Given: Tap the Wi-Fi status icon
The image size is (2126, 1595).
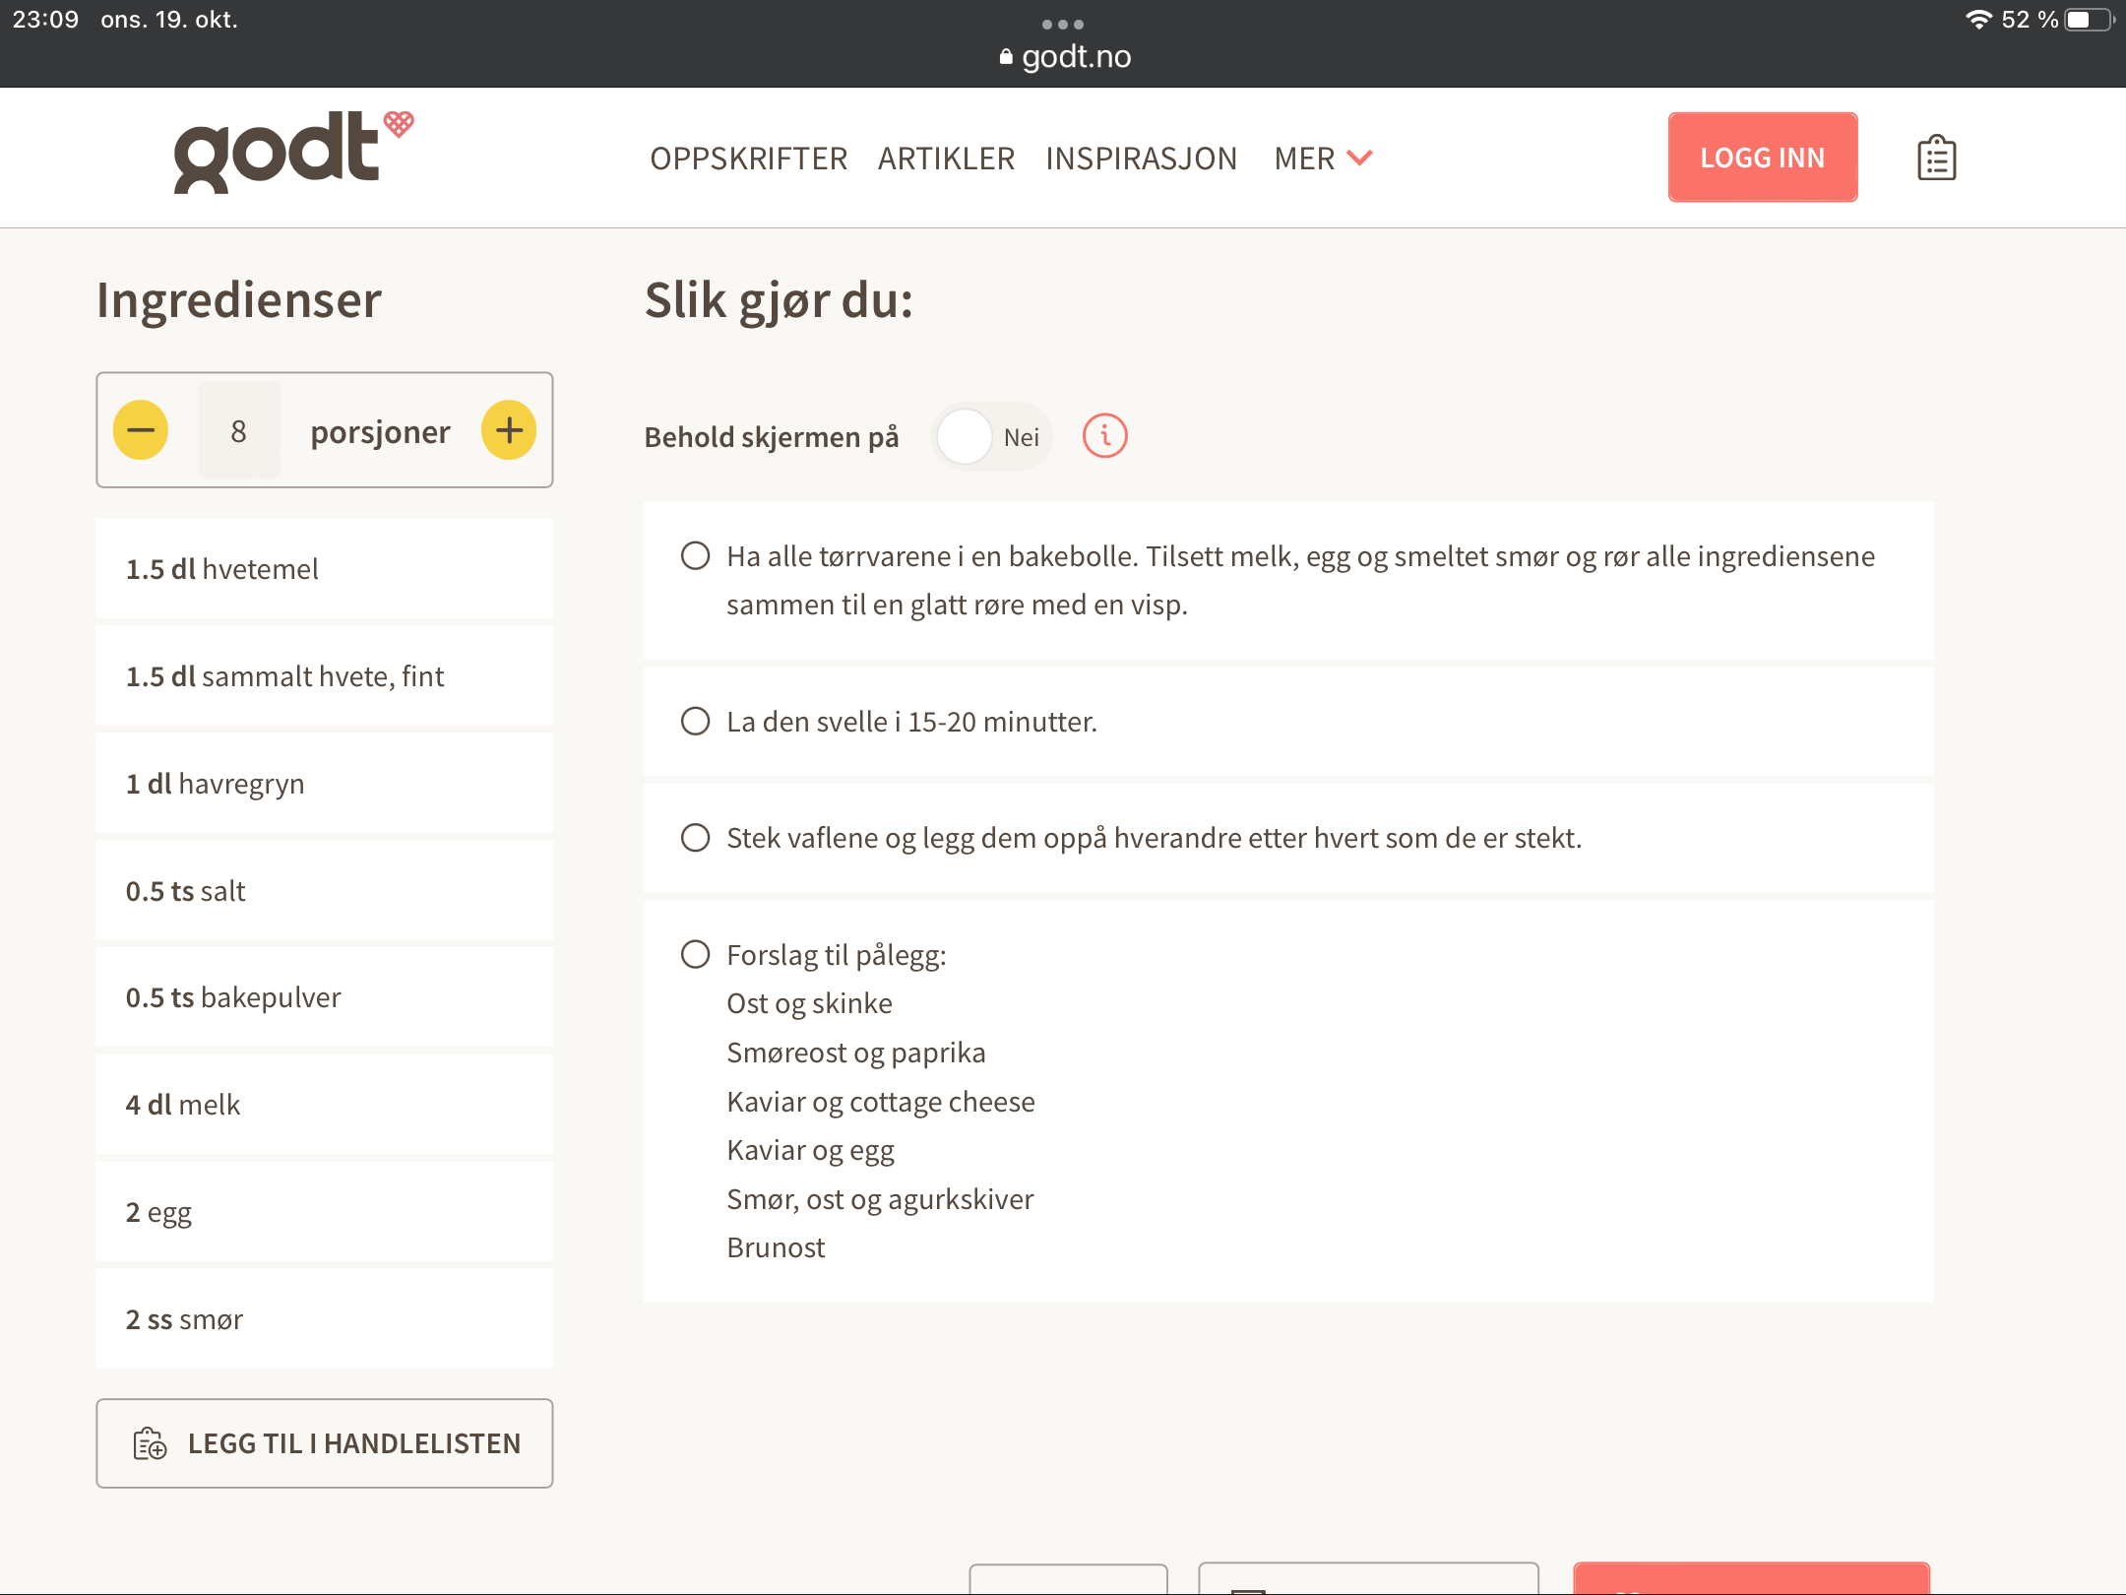Looking at the screenshot, I should coord(1978,20).
